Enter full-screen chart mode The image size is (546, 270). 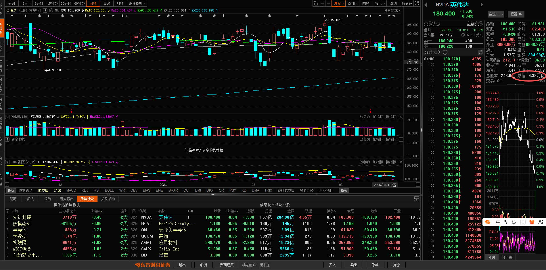[x=417, y=3]
